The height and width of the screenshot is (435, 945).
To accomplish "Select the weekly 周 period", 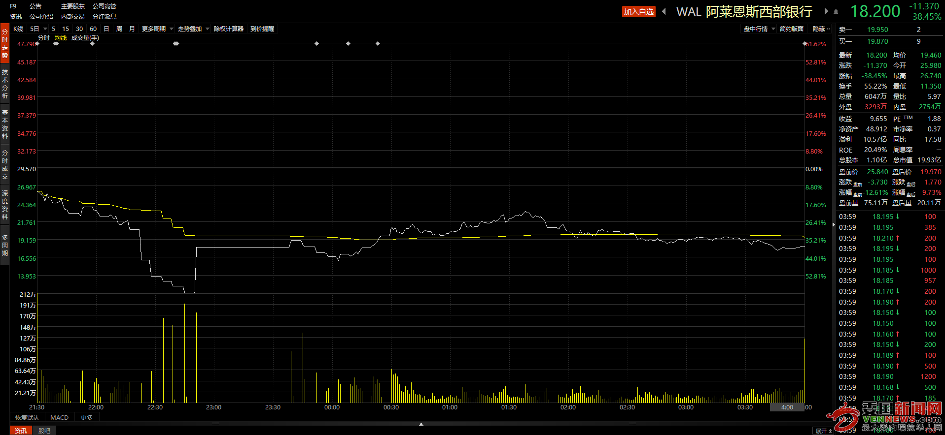I will point(119,29).
